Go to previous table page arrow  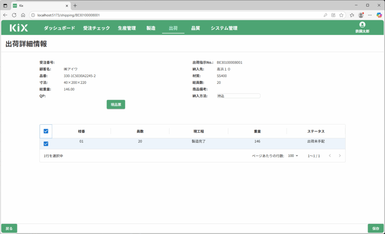(x=330, y=155)
